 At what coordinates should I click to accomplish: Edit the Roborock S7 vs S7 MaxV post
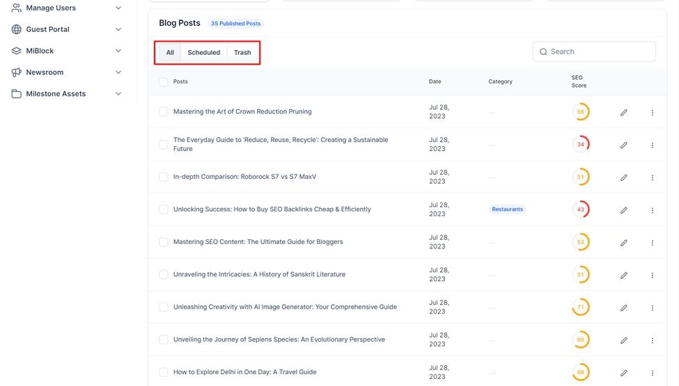623,177
